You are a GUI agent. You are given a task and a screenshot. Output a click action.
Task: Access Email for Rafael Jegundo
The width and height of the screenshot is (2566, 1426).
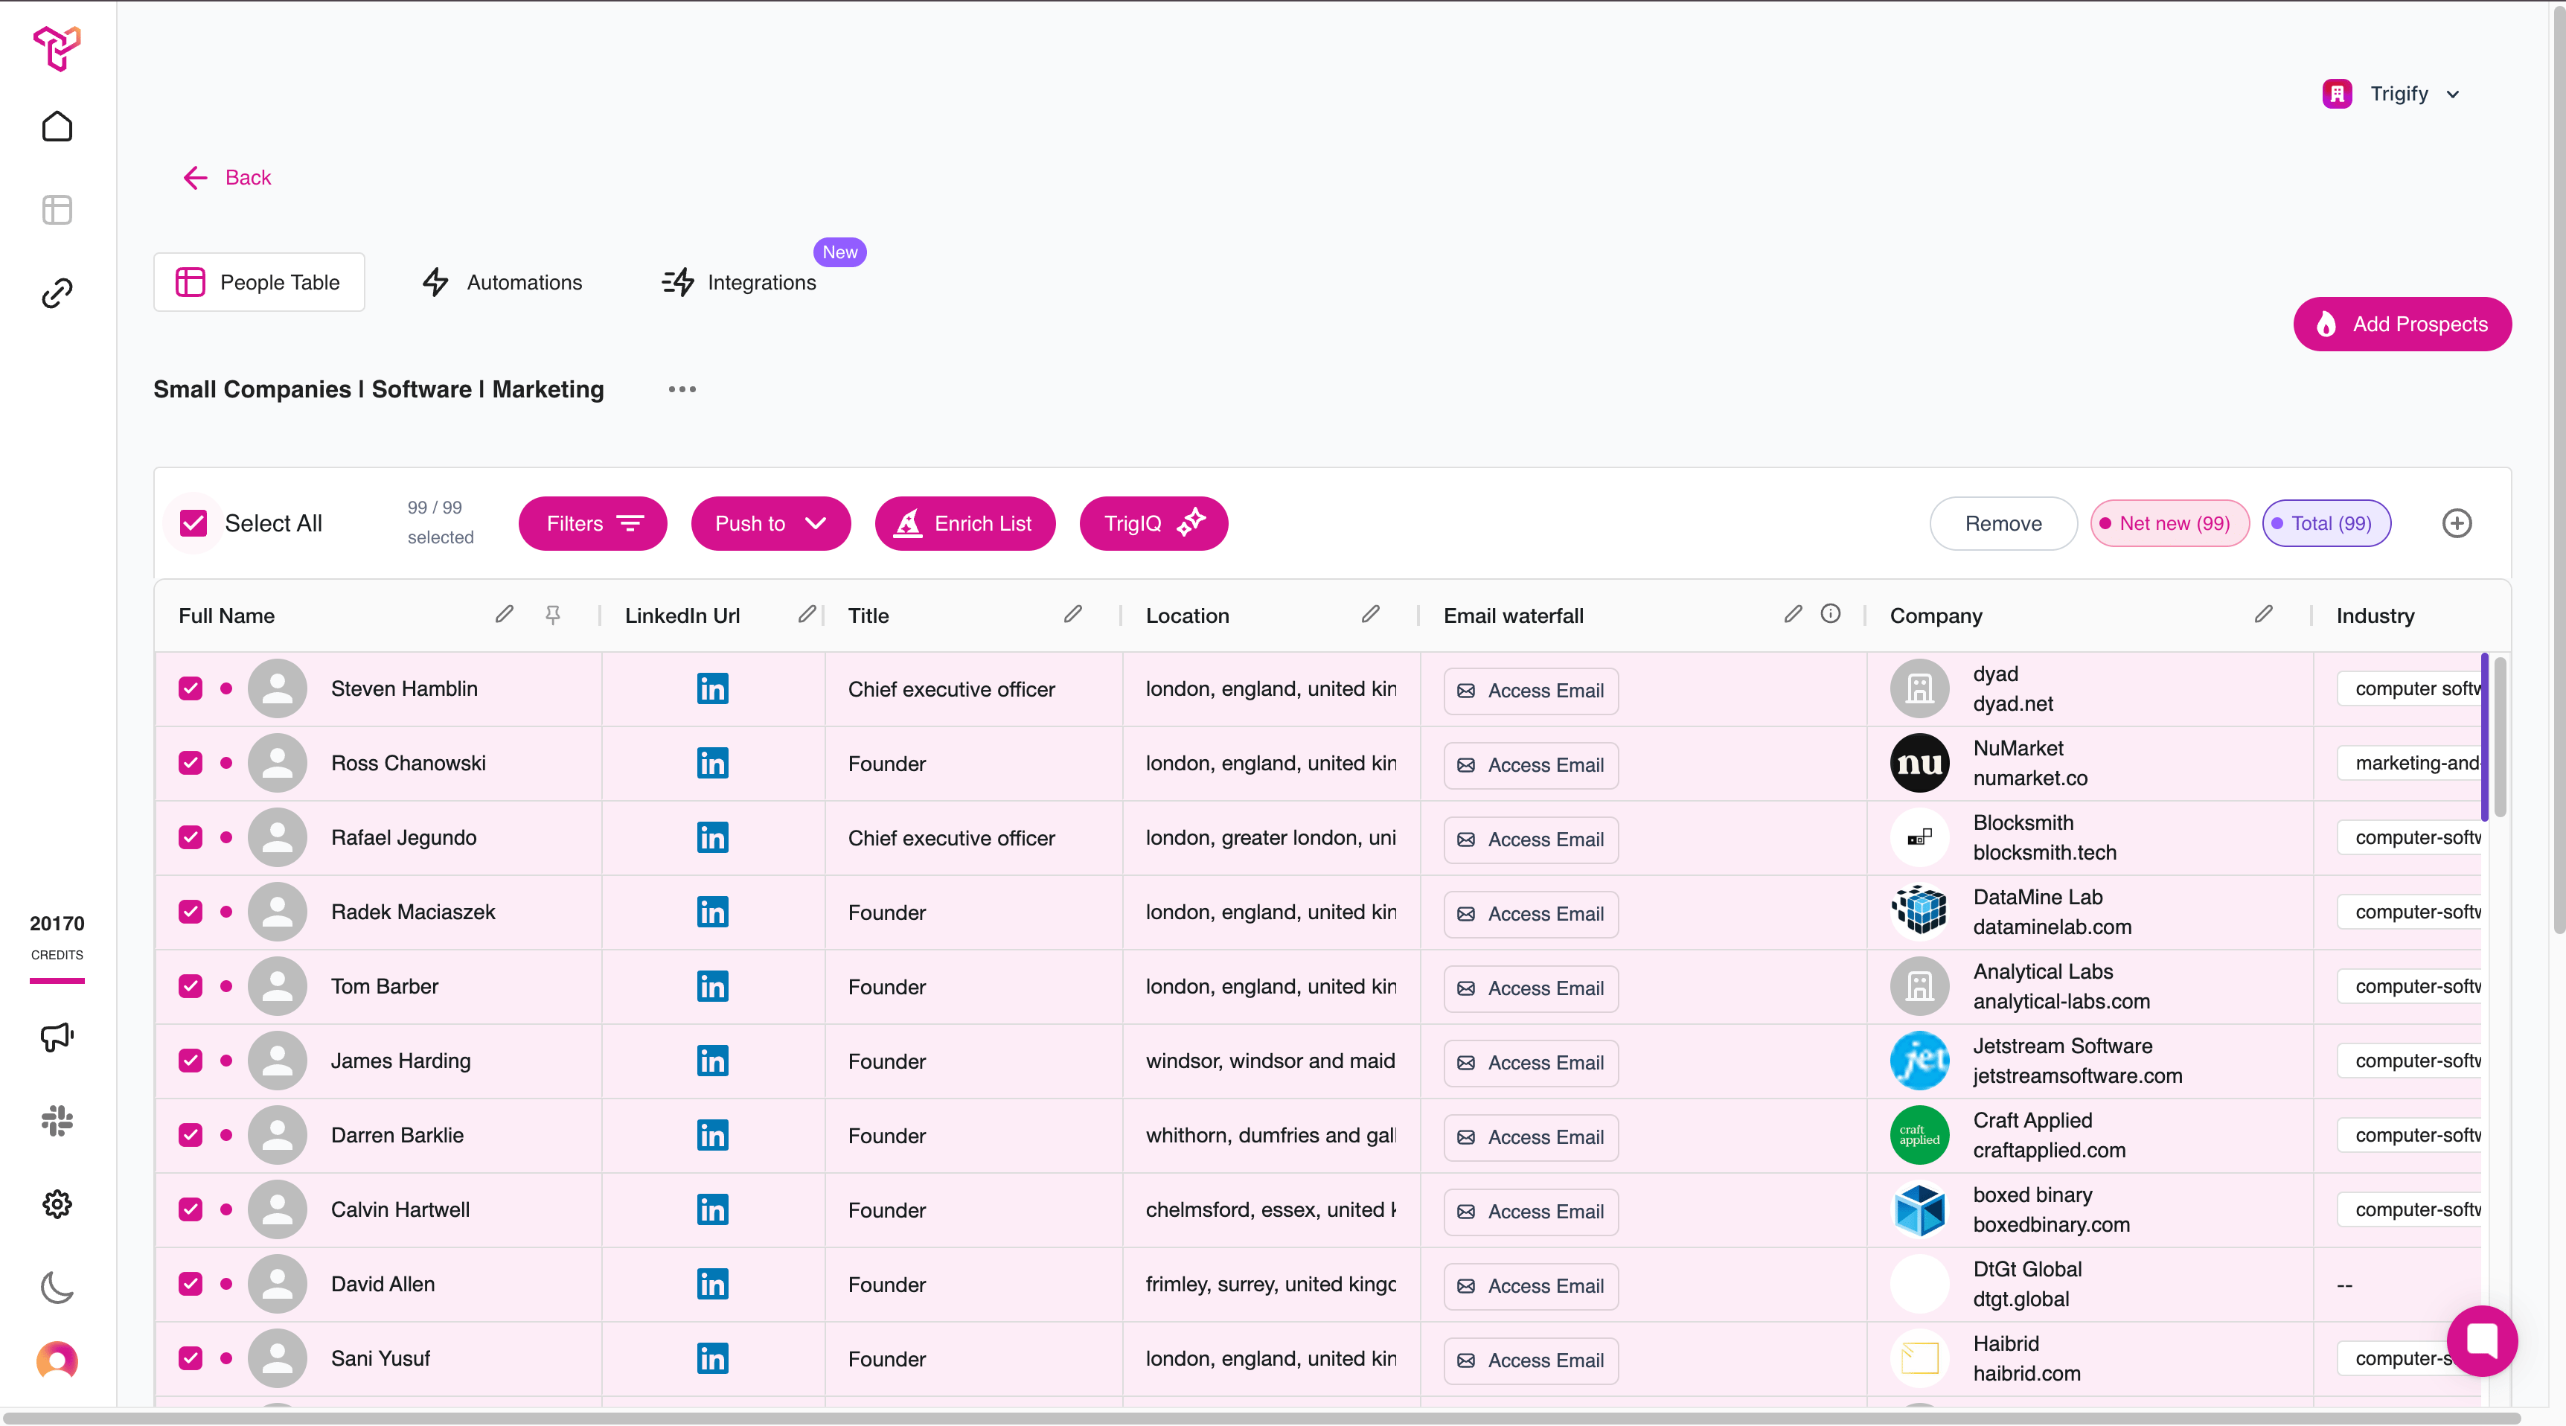pyautogui.click(x=1531, y=840)
